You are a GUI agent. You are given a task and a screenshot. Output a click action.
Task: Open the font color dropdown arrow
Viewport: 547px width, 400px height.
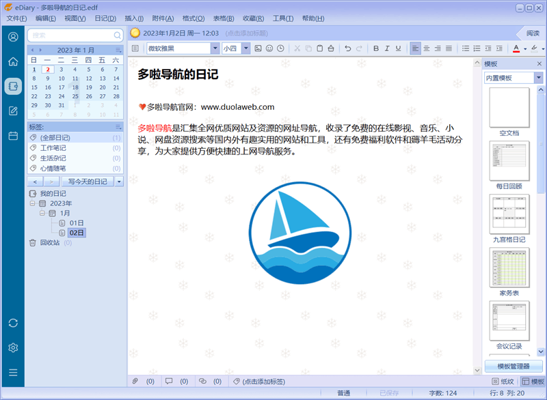(x=525, y=49)
